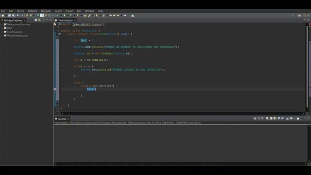Open the Source menu

(20, 11)
